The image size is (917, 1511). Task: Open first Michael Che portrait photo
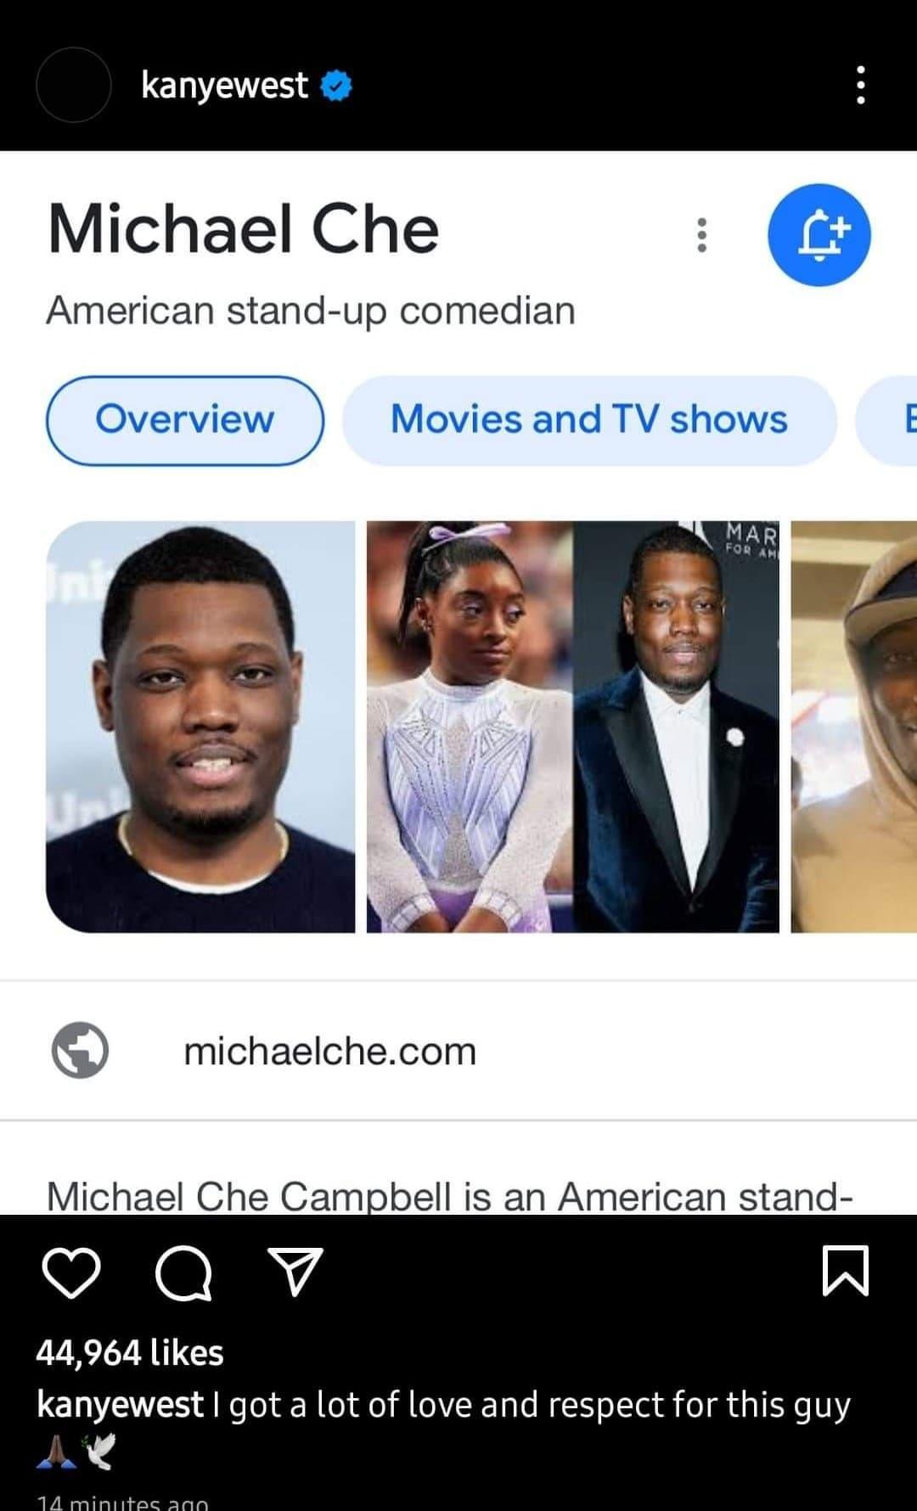200,727
